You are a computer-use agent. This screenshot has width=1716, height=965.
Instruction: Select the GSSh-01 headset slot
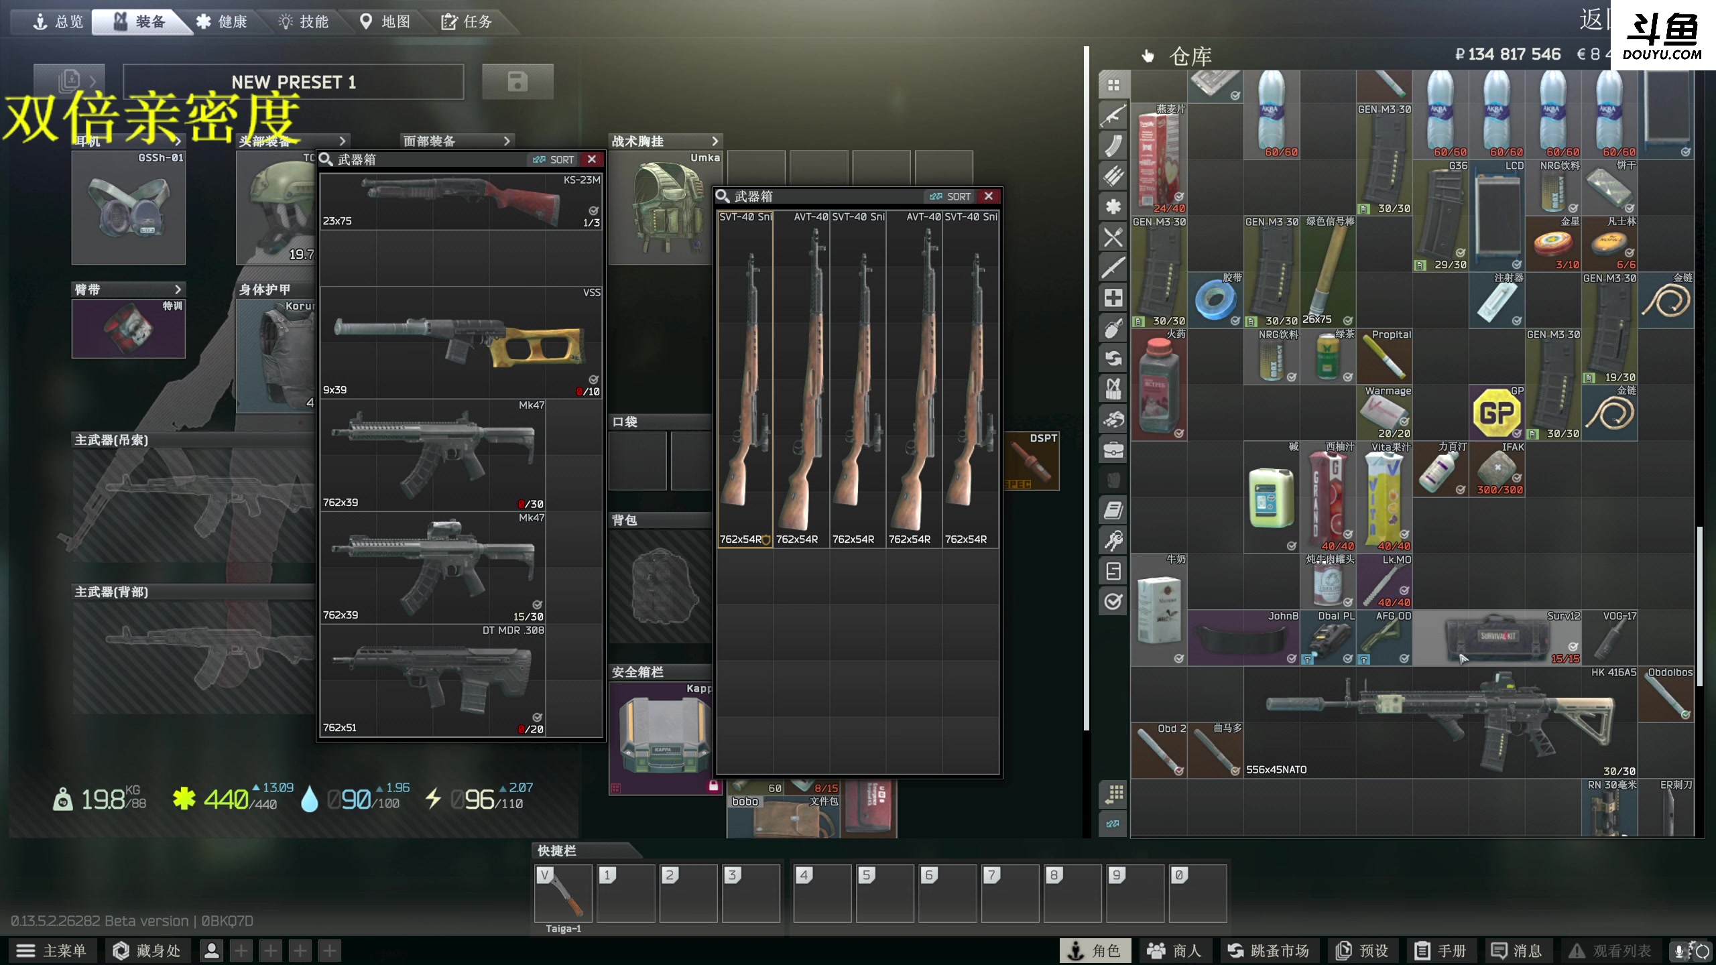click(129, 207)
